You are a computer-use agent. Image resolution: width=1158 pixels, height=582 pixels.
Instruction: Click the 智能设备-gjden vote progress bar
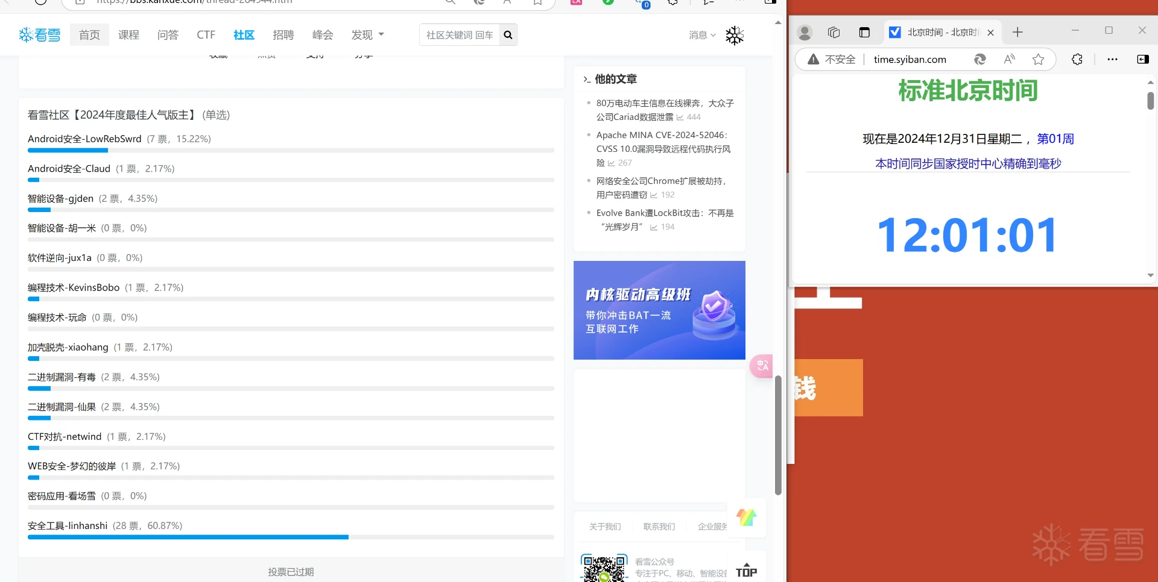click(291, 210)
